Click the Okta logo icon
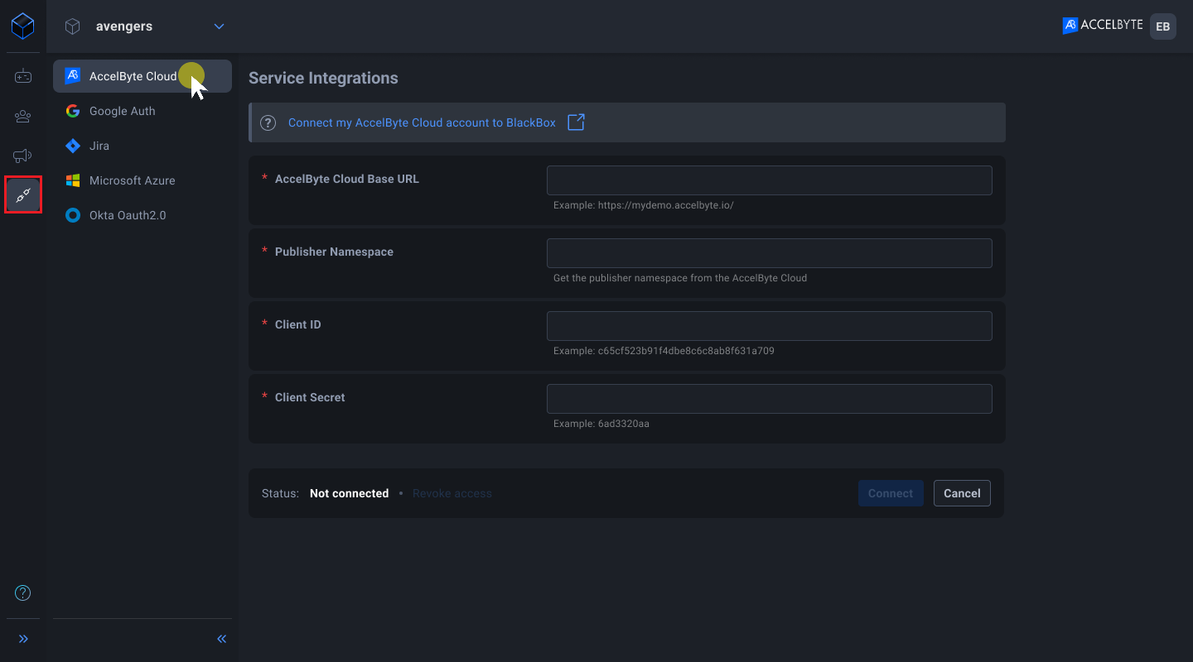 (73, 215)
